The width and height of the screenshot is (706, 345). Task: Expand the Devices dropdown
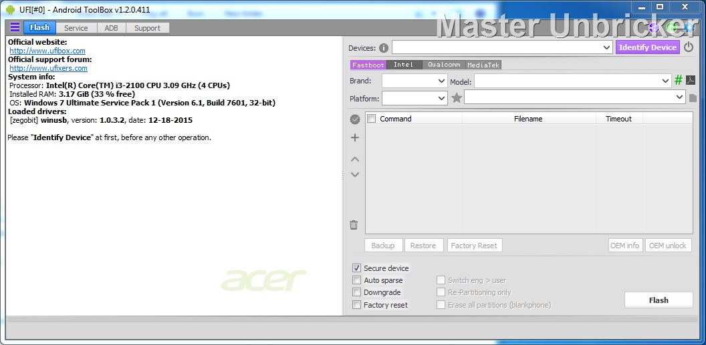click(606, 47)
